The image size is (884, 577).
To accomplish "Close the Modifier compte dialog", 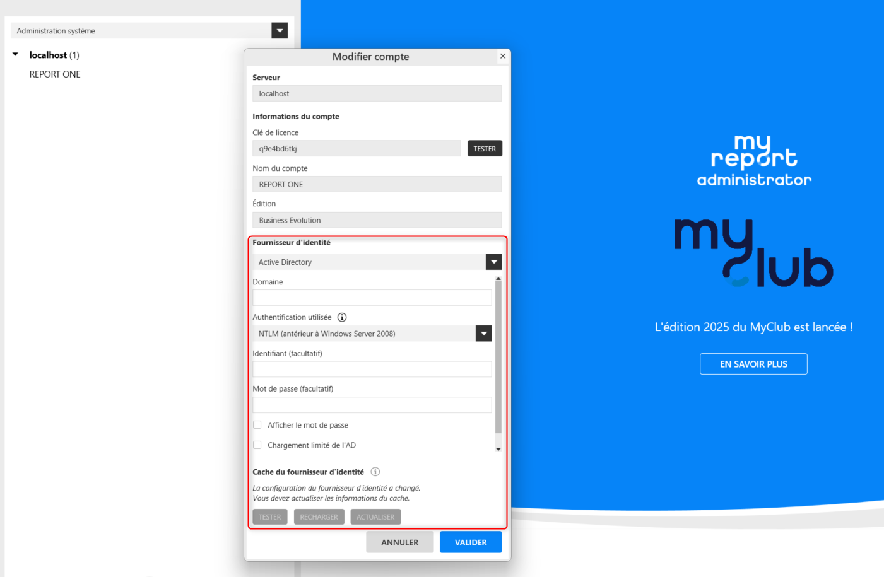I will pyautogui.click(x=503, y=56).
